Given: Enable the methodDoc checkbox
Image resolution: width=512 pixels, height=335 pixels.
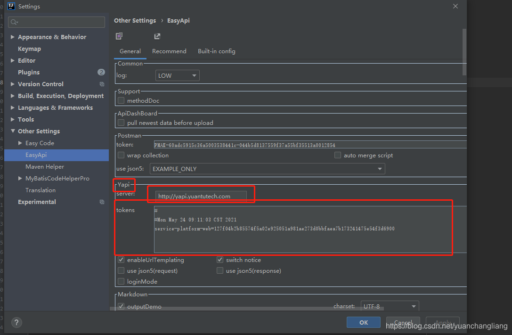Looking at the screenshot, I should (x=121, y=100).
